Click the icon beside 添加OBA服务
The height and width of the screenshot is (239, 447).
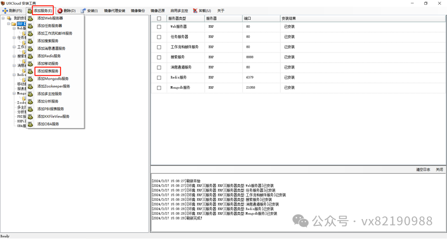click(x=31, y=124)
